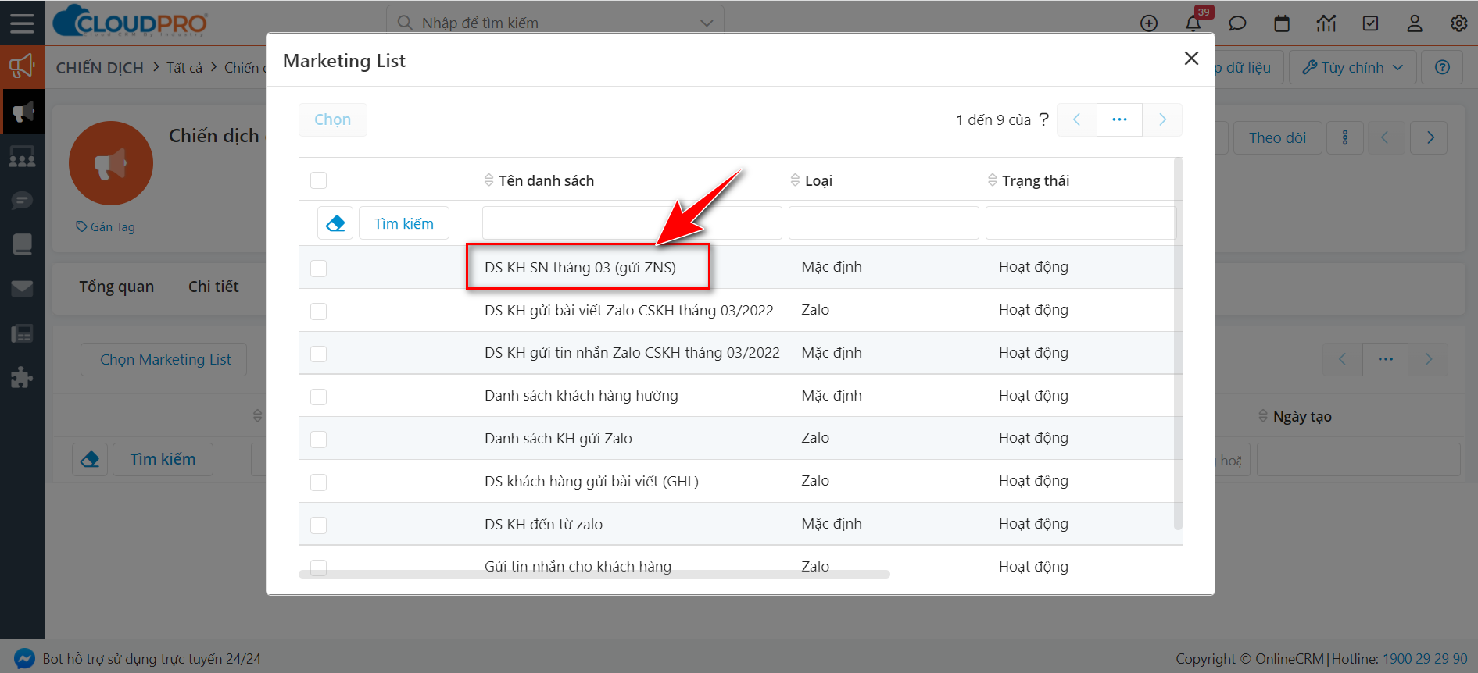Check the DS khách hàng gửi bài viết (GHL) row
This screenshot has height=673, width=1478.
(318, 482)
